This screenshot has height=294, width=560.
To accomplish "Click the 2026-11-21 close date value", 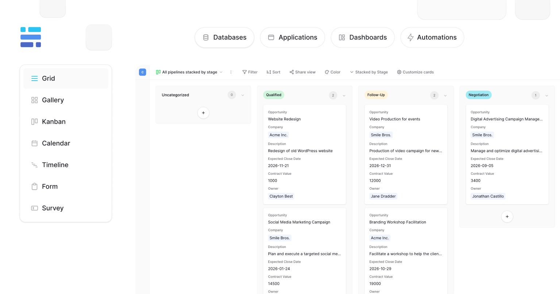I will [278, 166].
